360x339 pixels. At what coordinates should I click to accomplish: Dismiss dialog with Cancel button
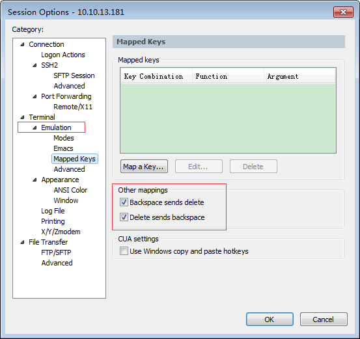[324, 319]
